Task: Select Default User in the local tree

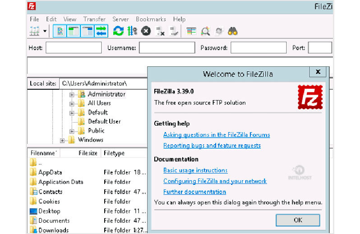Action: point(104,121)
